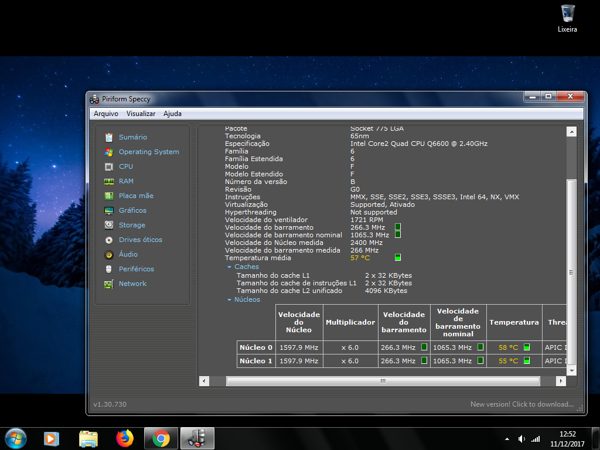The image size is (600, 450).
Task: Click the Intel Core2 Quad CPU Q6600 specification text
Action: click(419, 144)
